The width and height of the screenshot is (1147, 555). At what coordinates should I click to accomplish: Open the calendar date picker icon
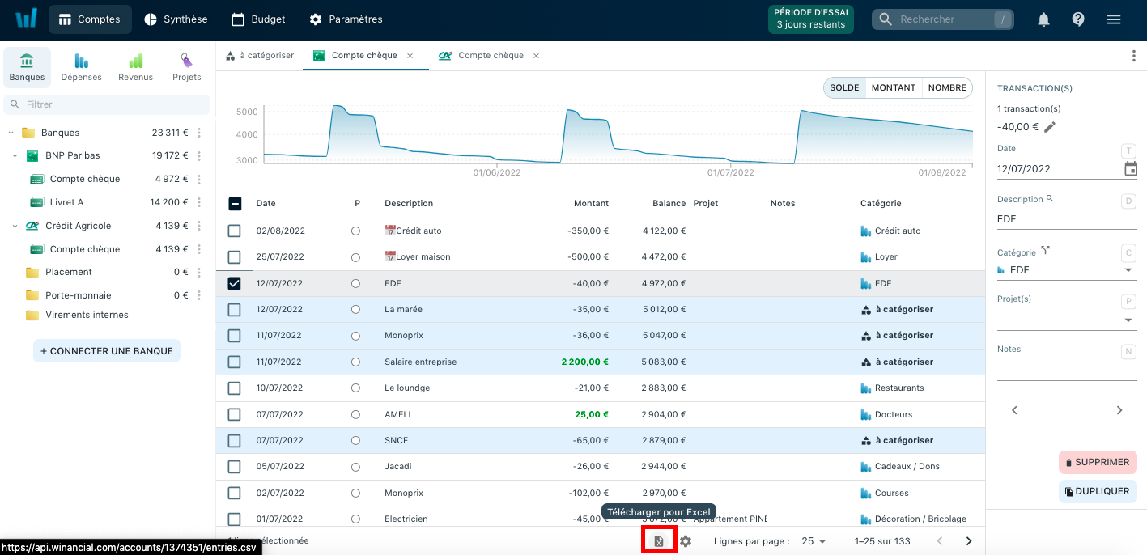pos(1131,169)
